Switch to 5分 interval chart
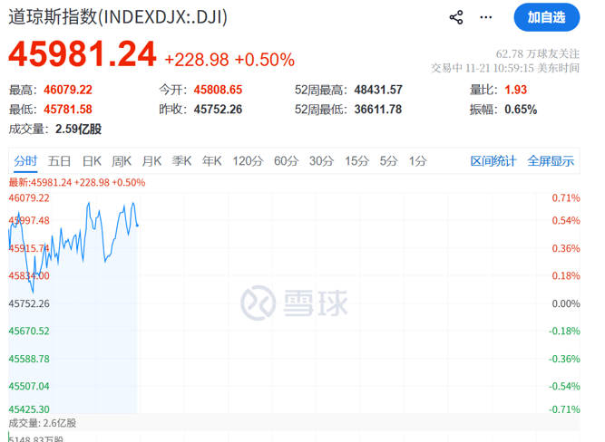 coord(389,161)
